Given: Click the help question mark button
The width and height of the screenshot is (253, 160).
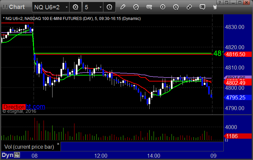Looking at the screenshot, I should click(220, 2).
